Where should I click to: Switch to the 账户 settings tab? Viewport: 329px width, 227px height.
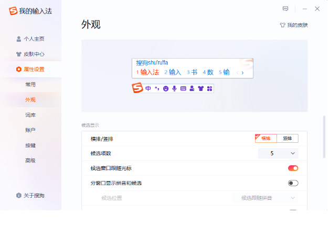(x=30, y=130)
